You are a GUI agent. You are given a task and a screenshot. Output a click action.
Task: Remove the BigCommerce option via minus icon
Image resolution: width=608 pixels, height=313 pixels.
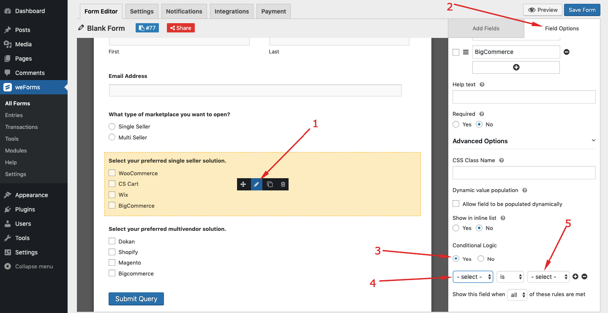(x=566, y=52)
